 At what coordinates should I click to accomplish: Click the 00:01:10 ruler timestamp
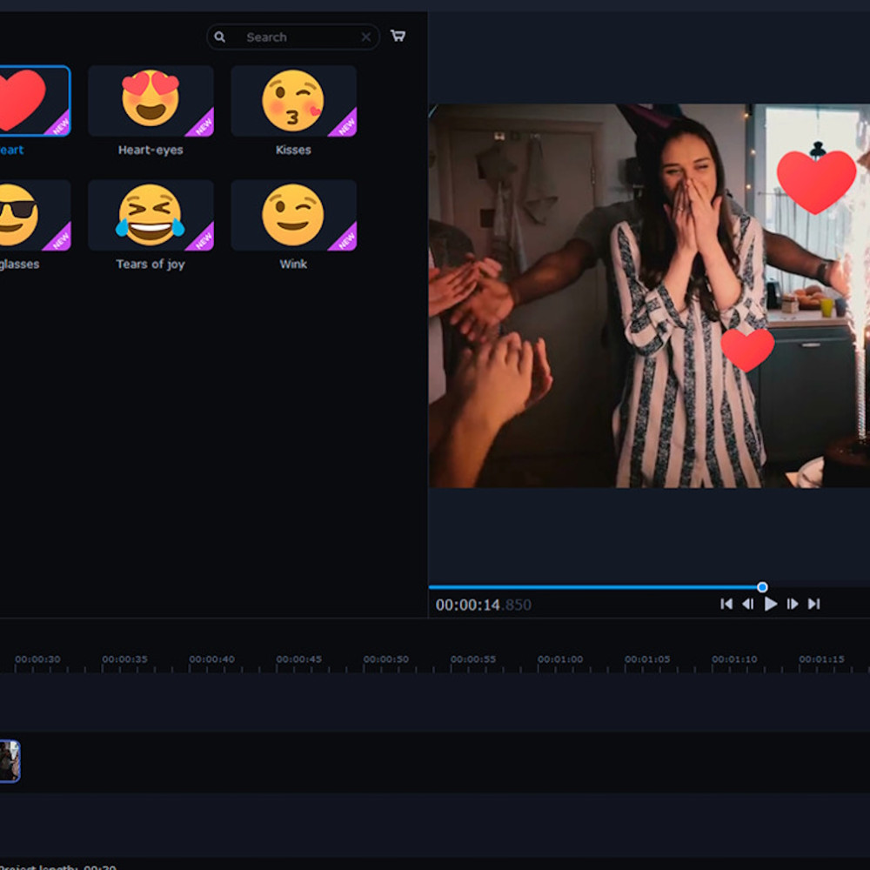(x=734, y=659)
